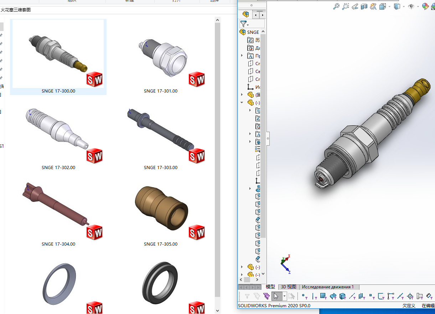Open the Display Style dropdown arrow
The width and height of the screenshot is (435, 314).
point(404,6)
